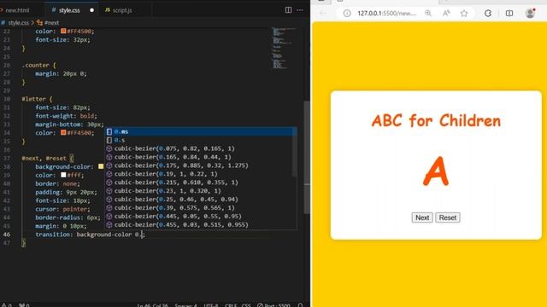Click the Reset button on the webpage

pos(448,217)
